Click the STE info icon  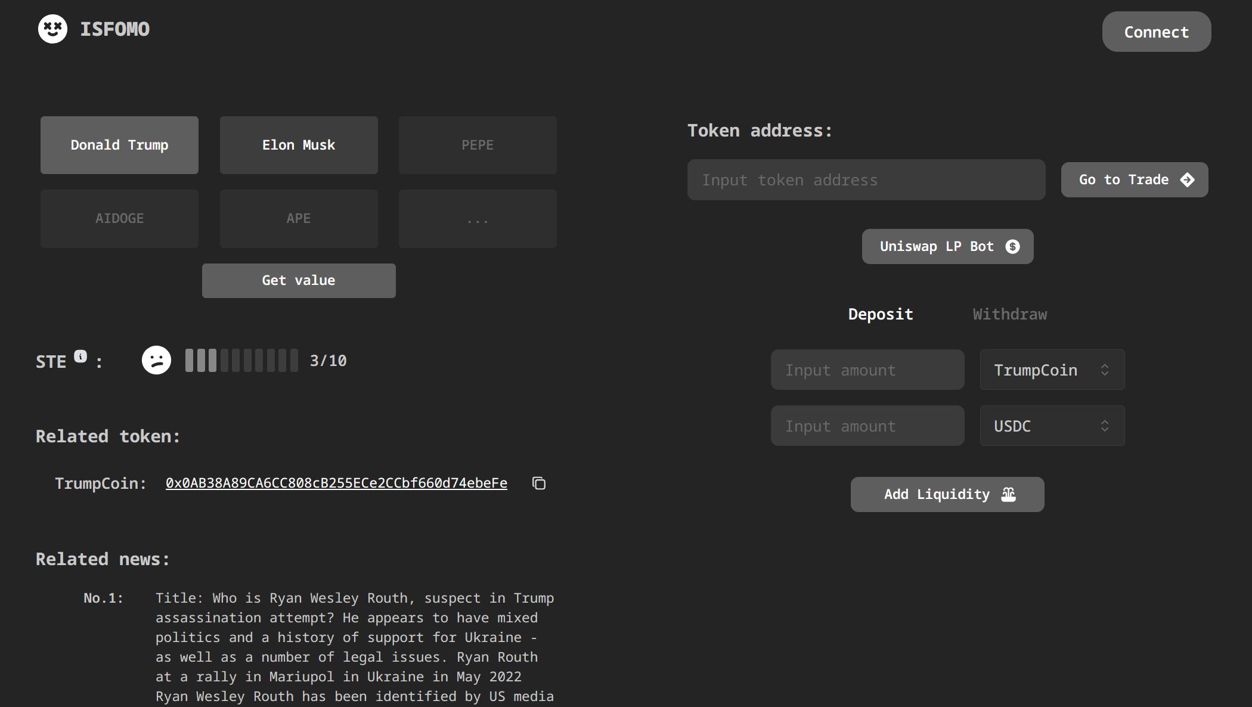pyautogui.click(x=80, y=356)
